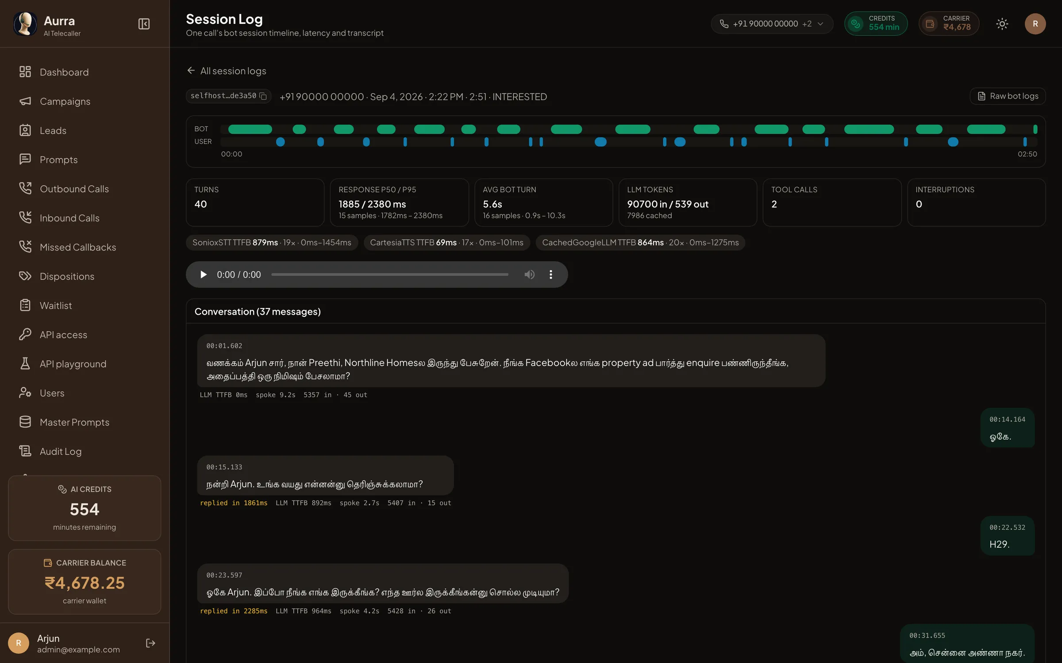This screenshot has height=663, width=1062.
Task: Click the Users icon in sidebar
Action: point(25,392)
